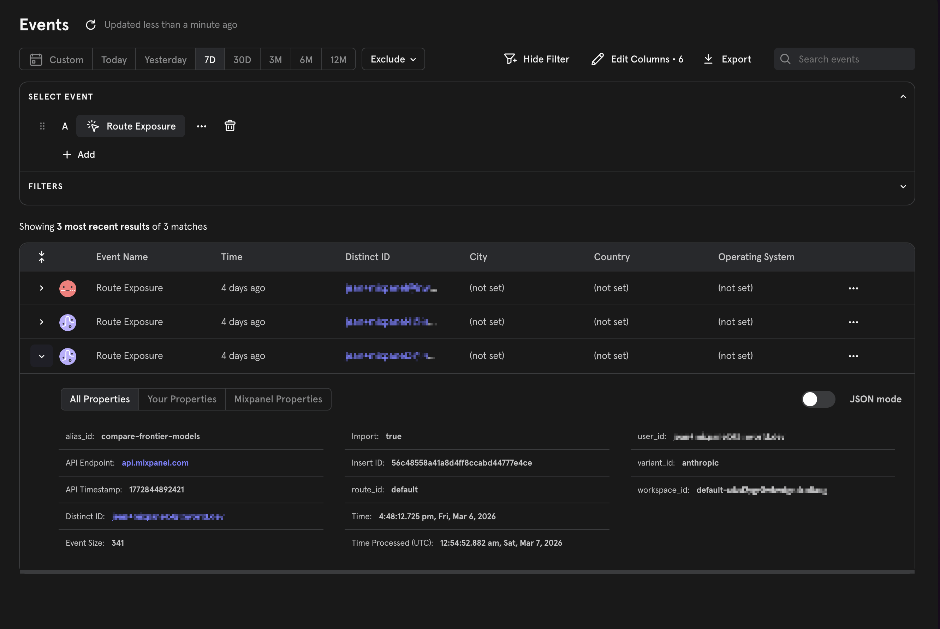Grab the drag handle beside event A
Viewport: 940px width, 629px height.
tap(42, 126)
